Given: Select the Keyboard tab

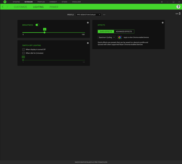Looking at the screenshot, I should coord(29,2).
